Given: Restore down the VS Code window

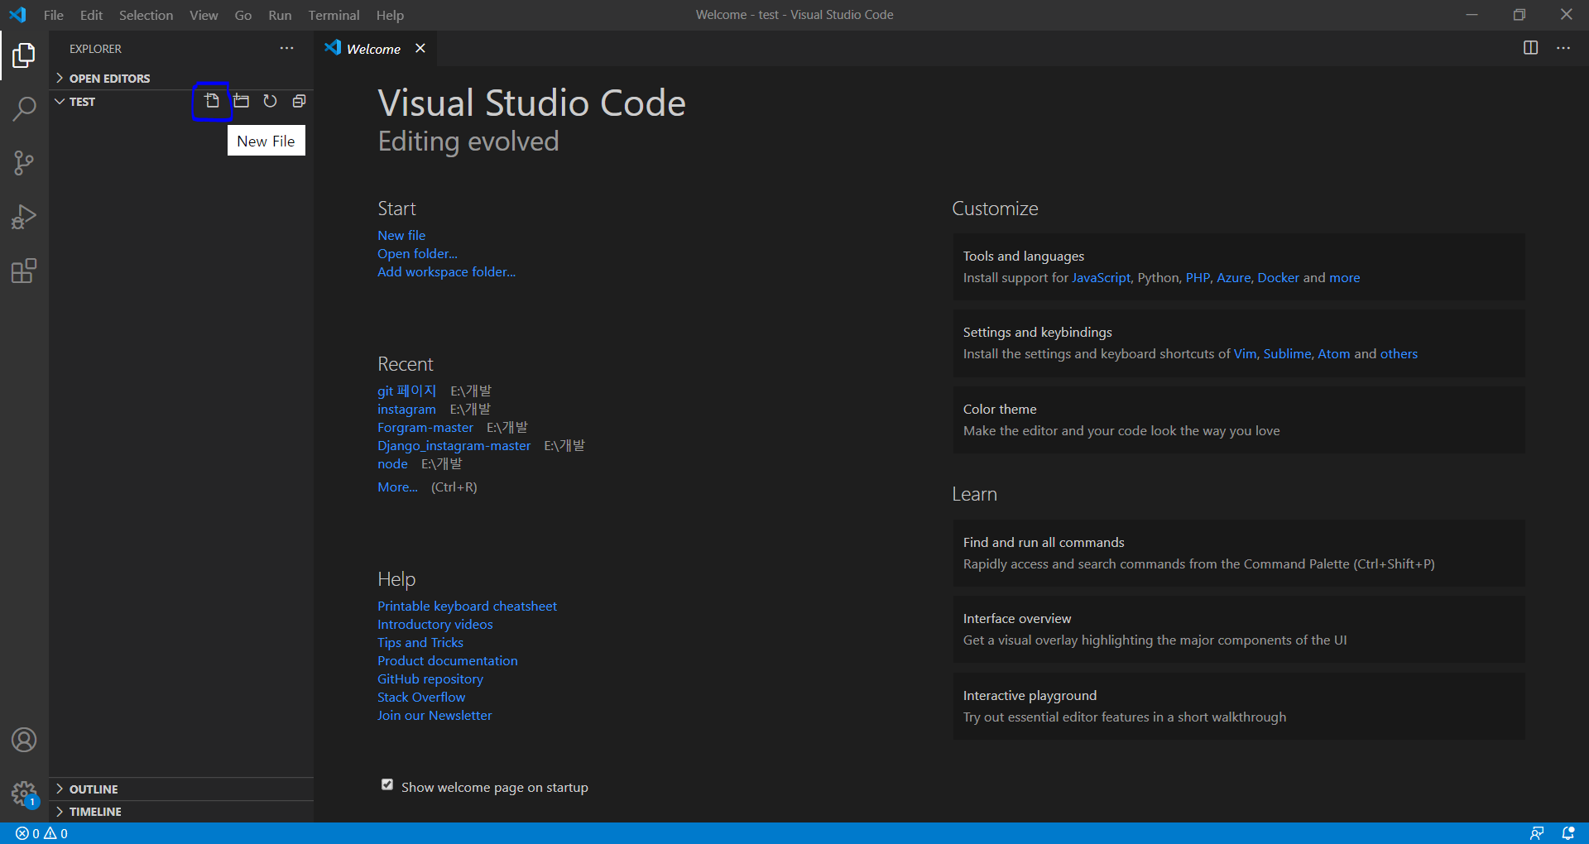Looking at the screenshot, I should [x=1519, y=15].
